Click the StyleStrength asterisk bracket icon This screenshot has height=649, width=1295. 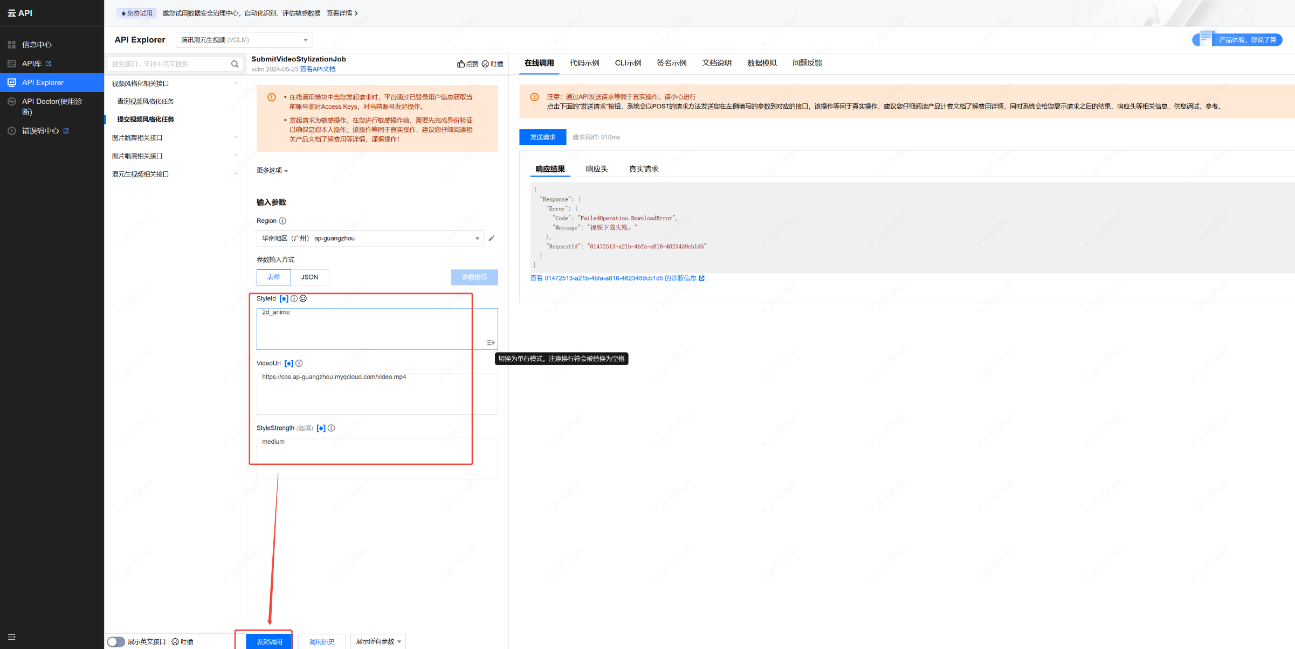[321, 428]
